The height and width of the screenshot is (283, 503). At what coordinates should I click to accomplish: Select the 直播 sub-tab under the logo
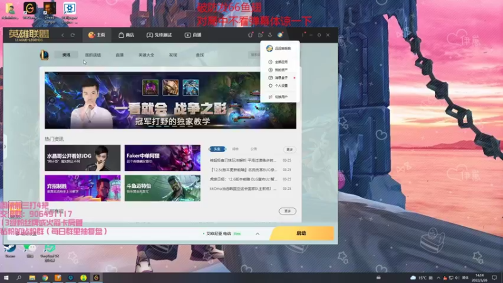pos(119,55)
